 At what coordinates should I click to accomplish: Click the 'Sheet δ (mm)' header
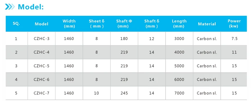tap(97, 24)
